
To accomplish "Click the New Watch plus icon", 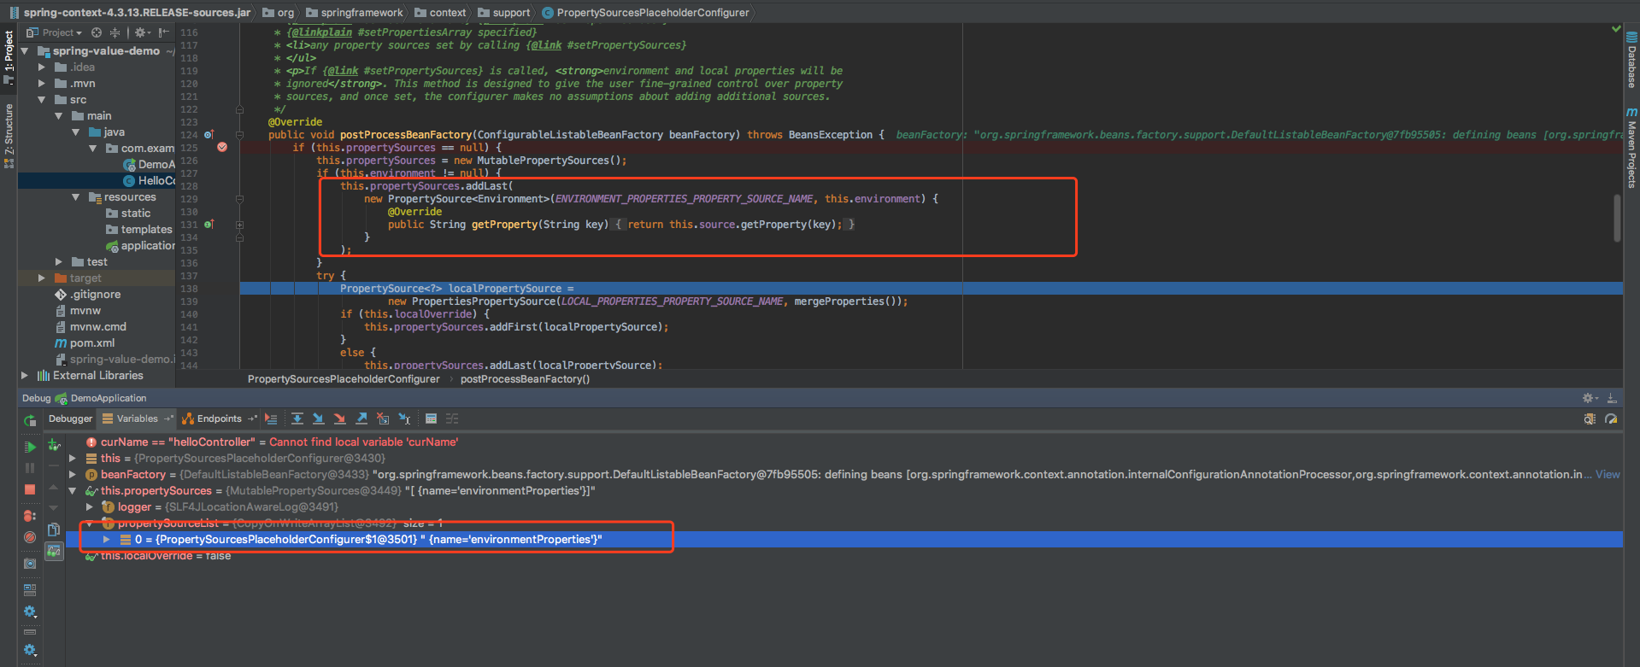I will [54, 445].
